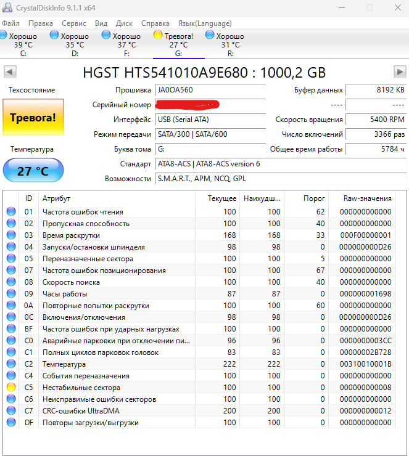Open the Вид menu
The image size is (409, 456).
[101, 23]
